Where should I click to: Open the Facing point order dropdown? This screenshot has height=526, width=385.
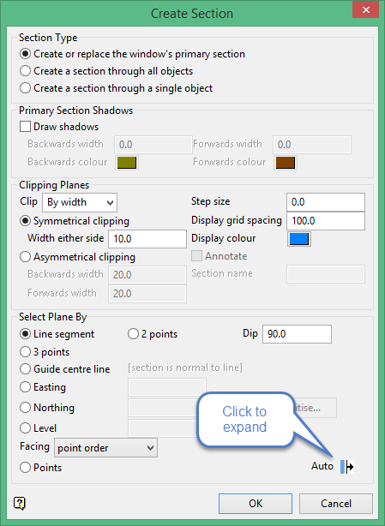point(105,448)
